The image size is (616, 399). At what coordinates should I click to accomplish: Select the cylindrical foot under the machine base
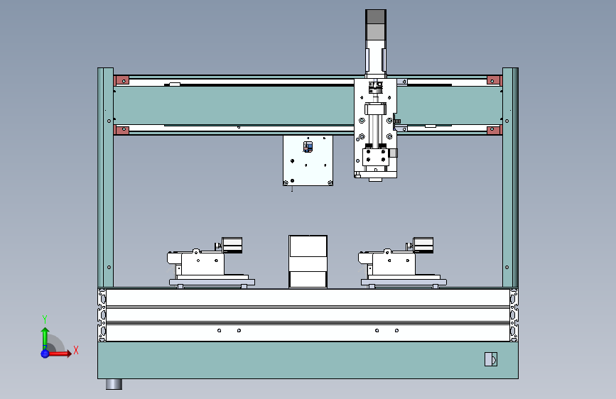tap(114, 384)
